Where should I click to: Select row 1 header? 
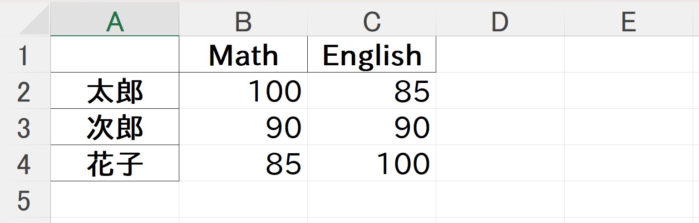pyautogui.click(x=25, y=54)
